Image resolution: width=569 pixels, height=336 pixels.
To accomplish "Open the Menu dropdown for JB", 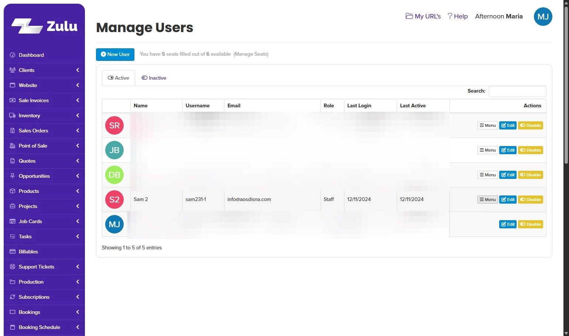I will click(488, 150).
